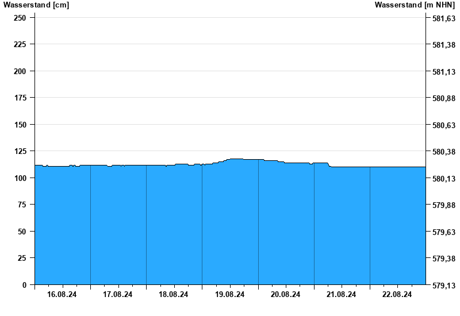Click the 22.08.24 date label
The image size is (460, 316).
pyautogui.click(x=397, y=295)
